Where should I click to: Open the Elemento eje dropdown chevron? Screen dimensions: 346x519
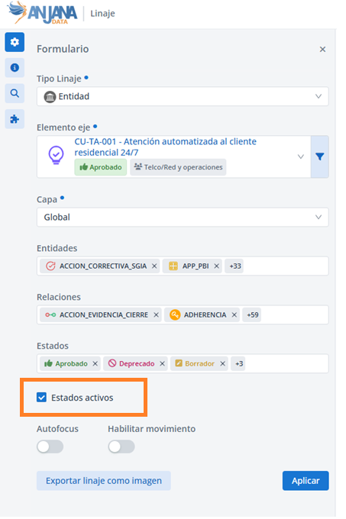(x=301, y=156)
